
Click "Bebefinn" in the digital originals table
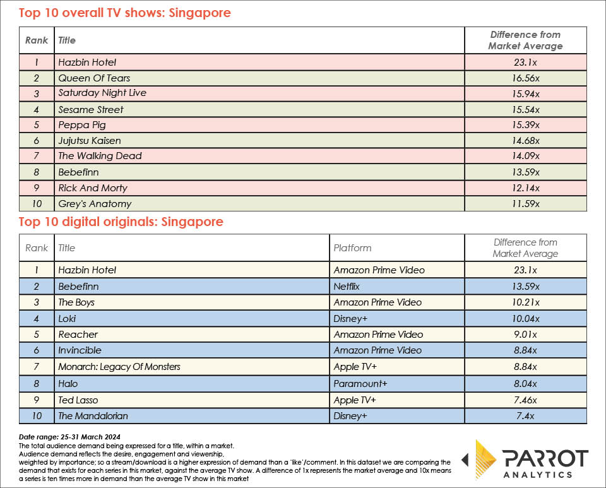coord(78,287)
